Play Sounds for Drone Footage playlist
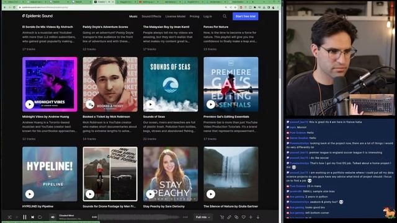Screen dimensions: 397x223 tap(90, 194)
